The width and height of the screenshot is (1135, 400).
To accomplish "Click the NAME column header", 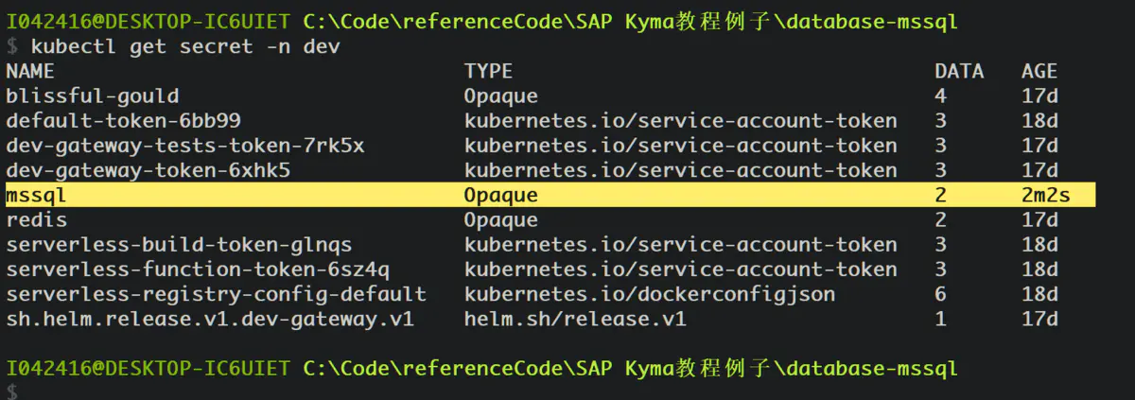I will coord(30,71).
